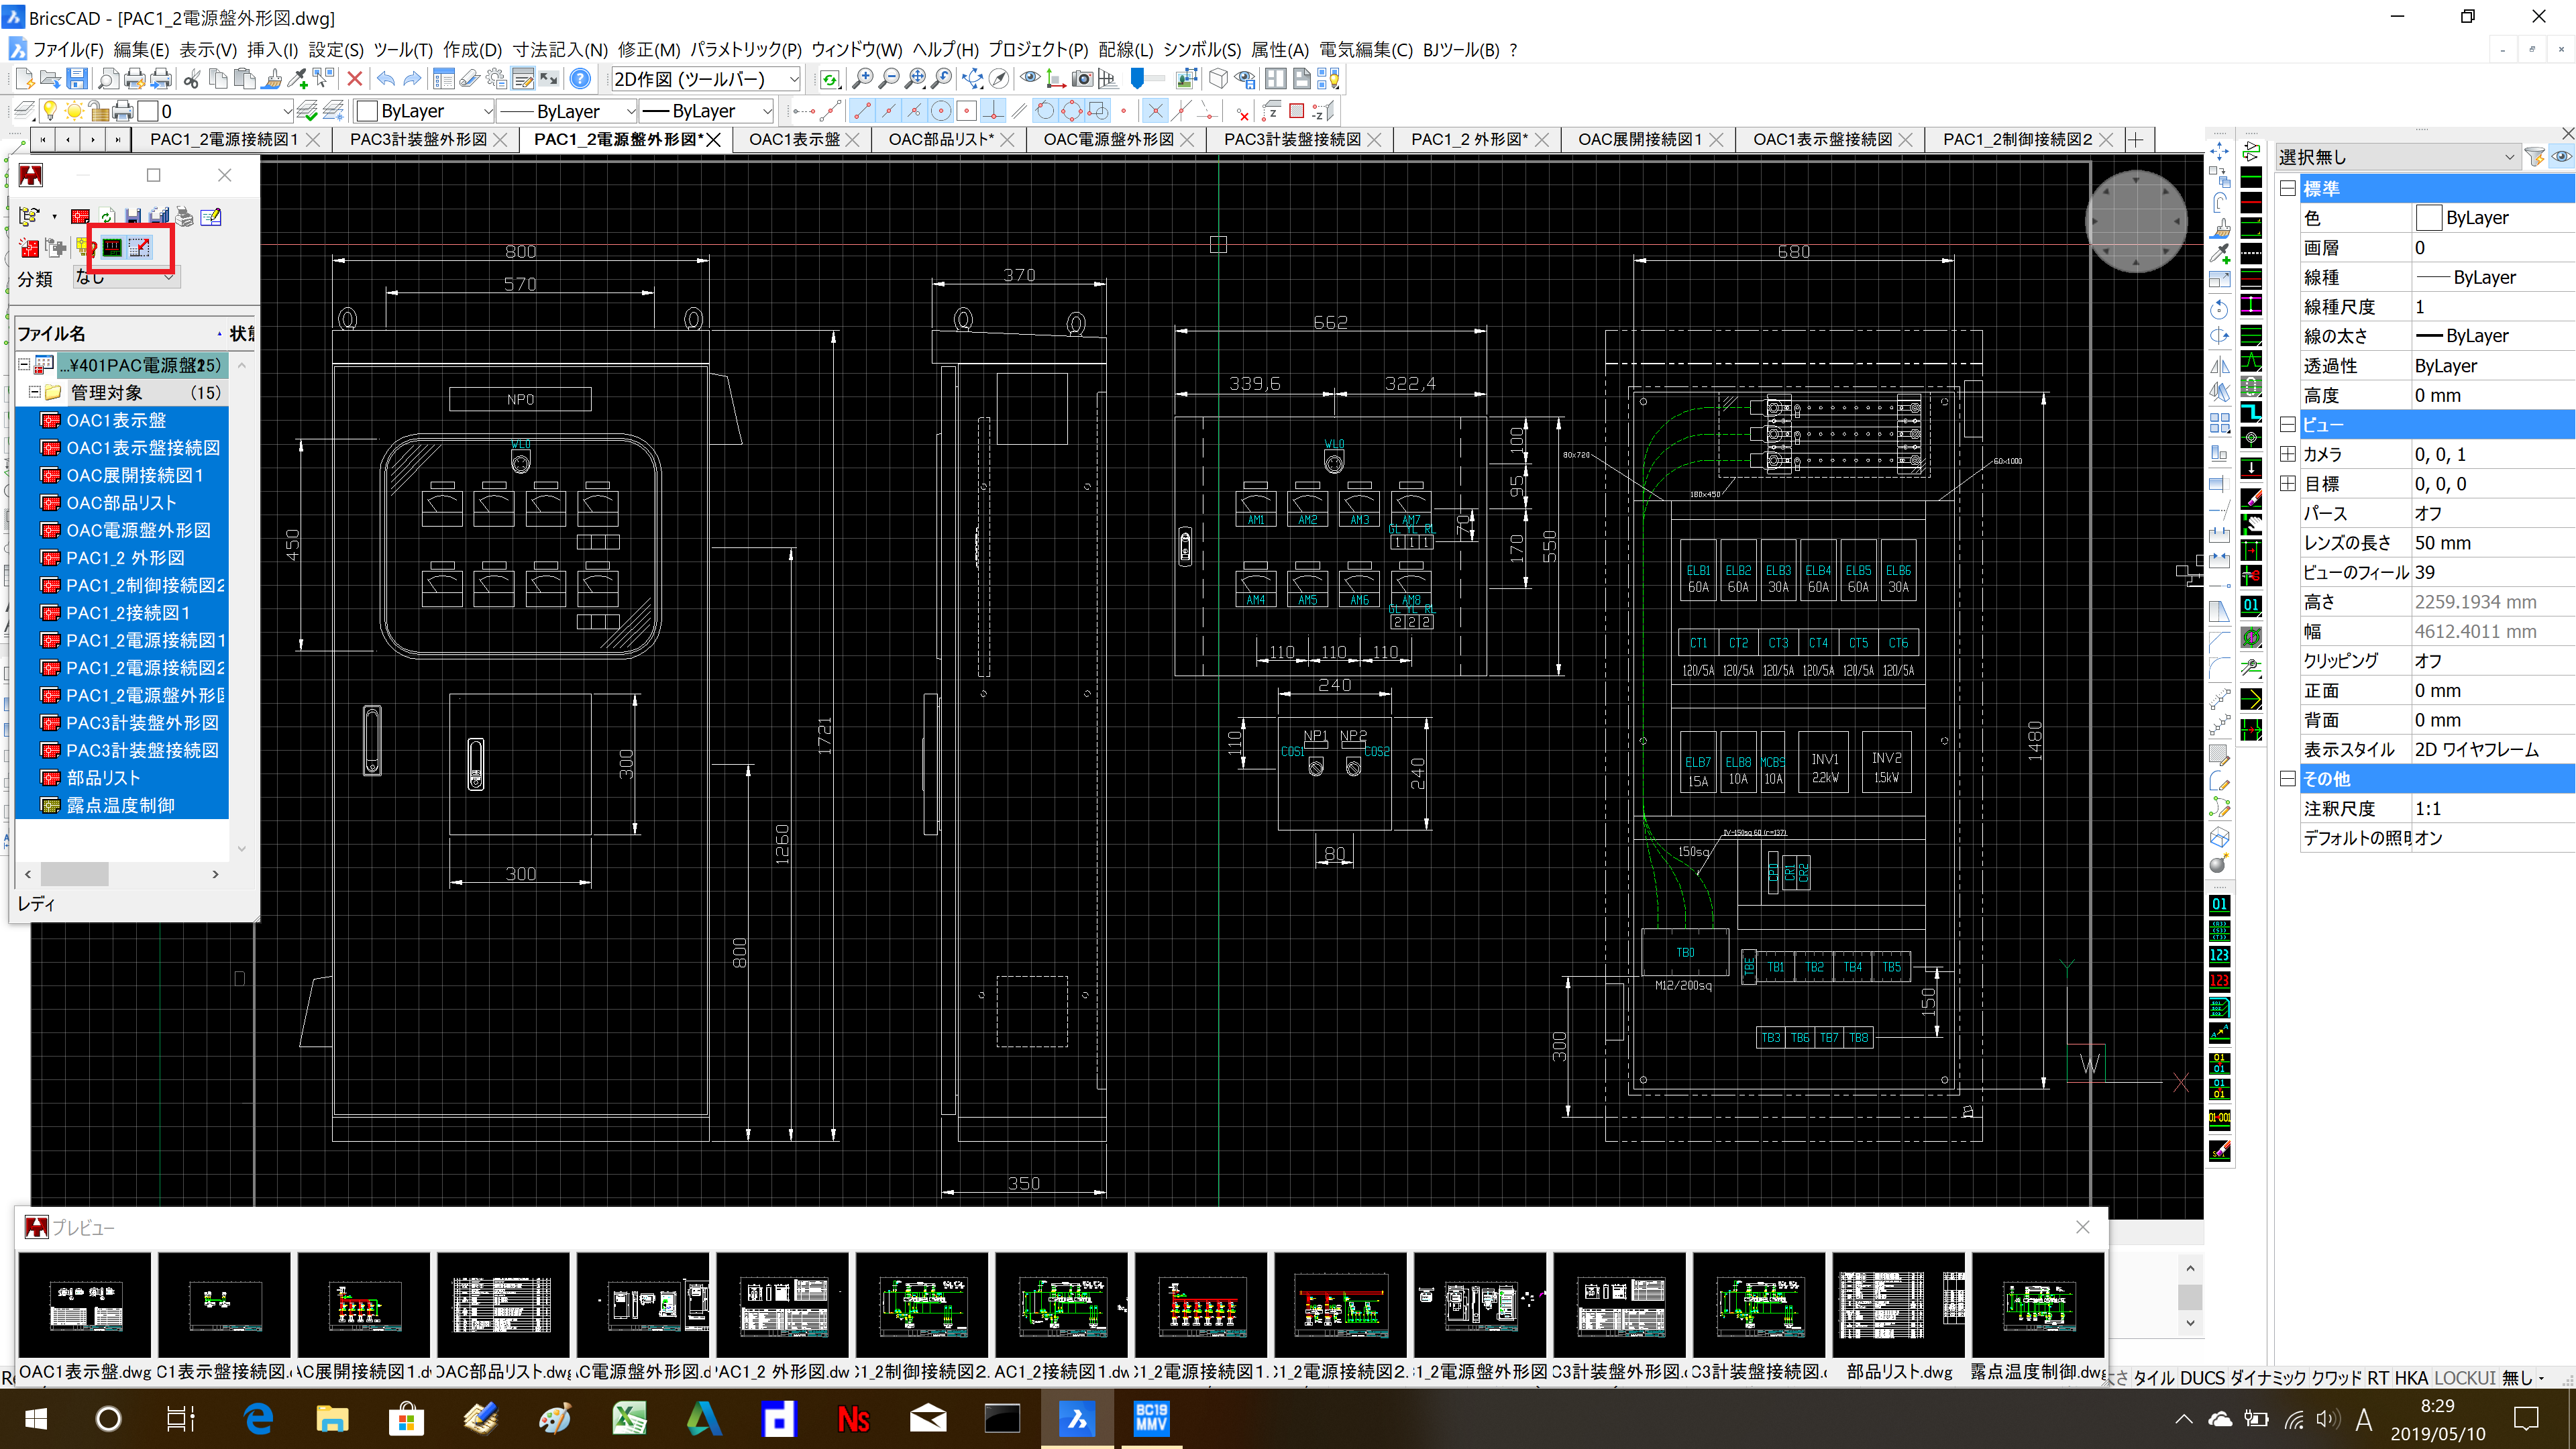The width and height of the screenshot is (2576, 1449).
Task: Toggle DUCS in the status bar
Action: [2202, 1378]
